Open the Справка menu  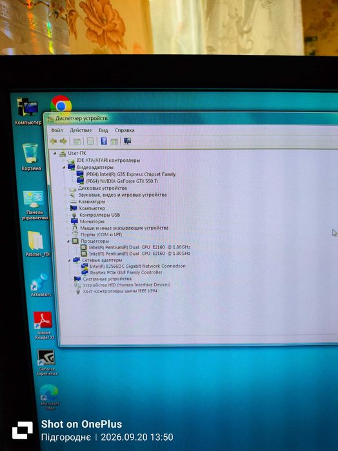tap(124, 130)
